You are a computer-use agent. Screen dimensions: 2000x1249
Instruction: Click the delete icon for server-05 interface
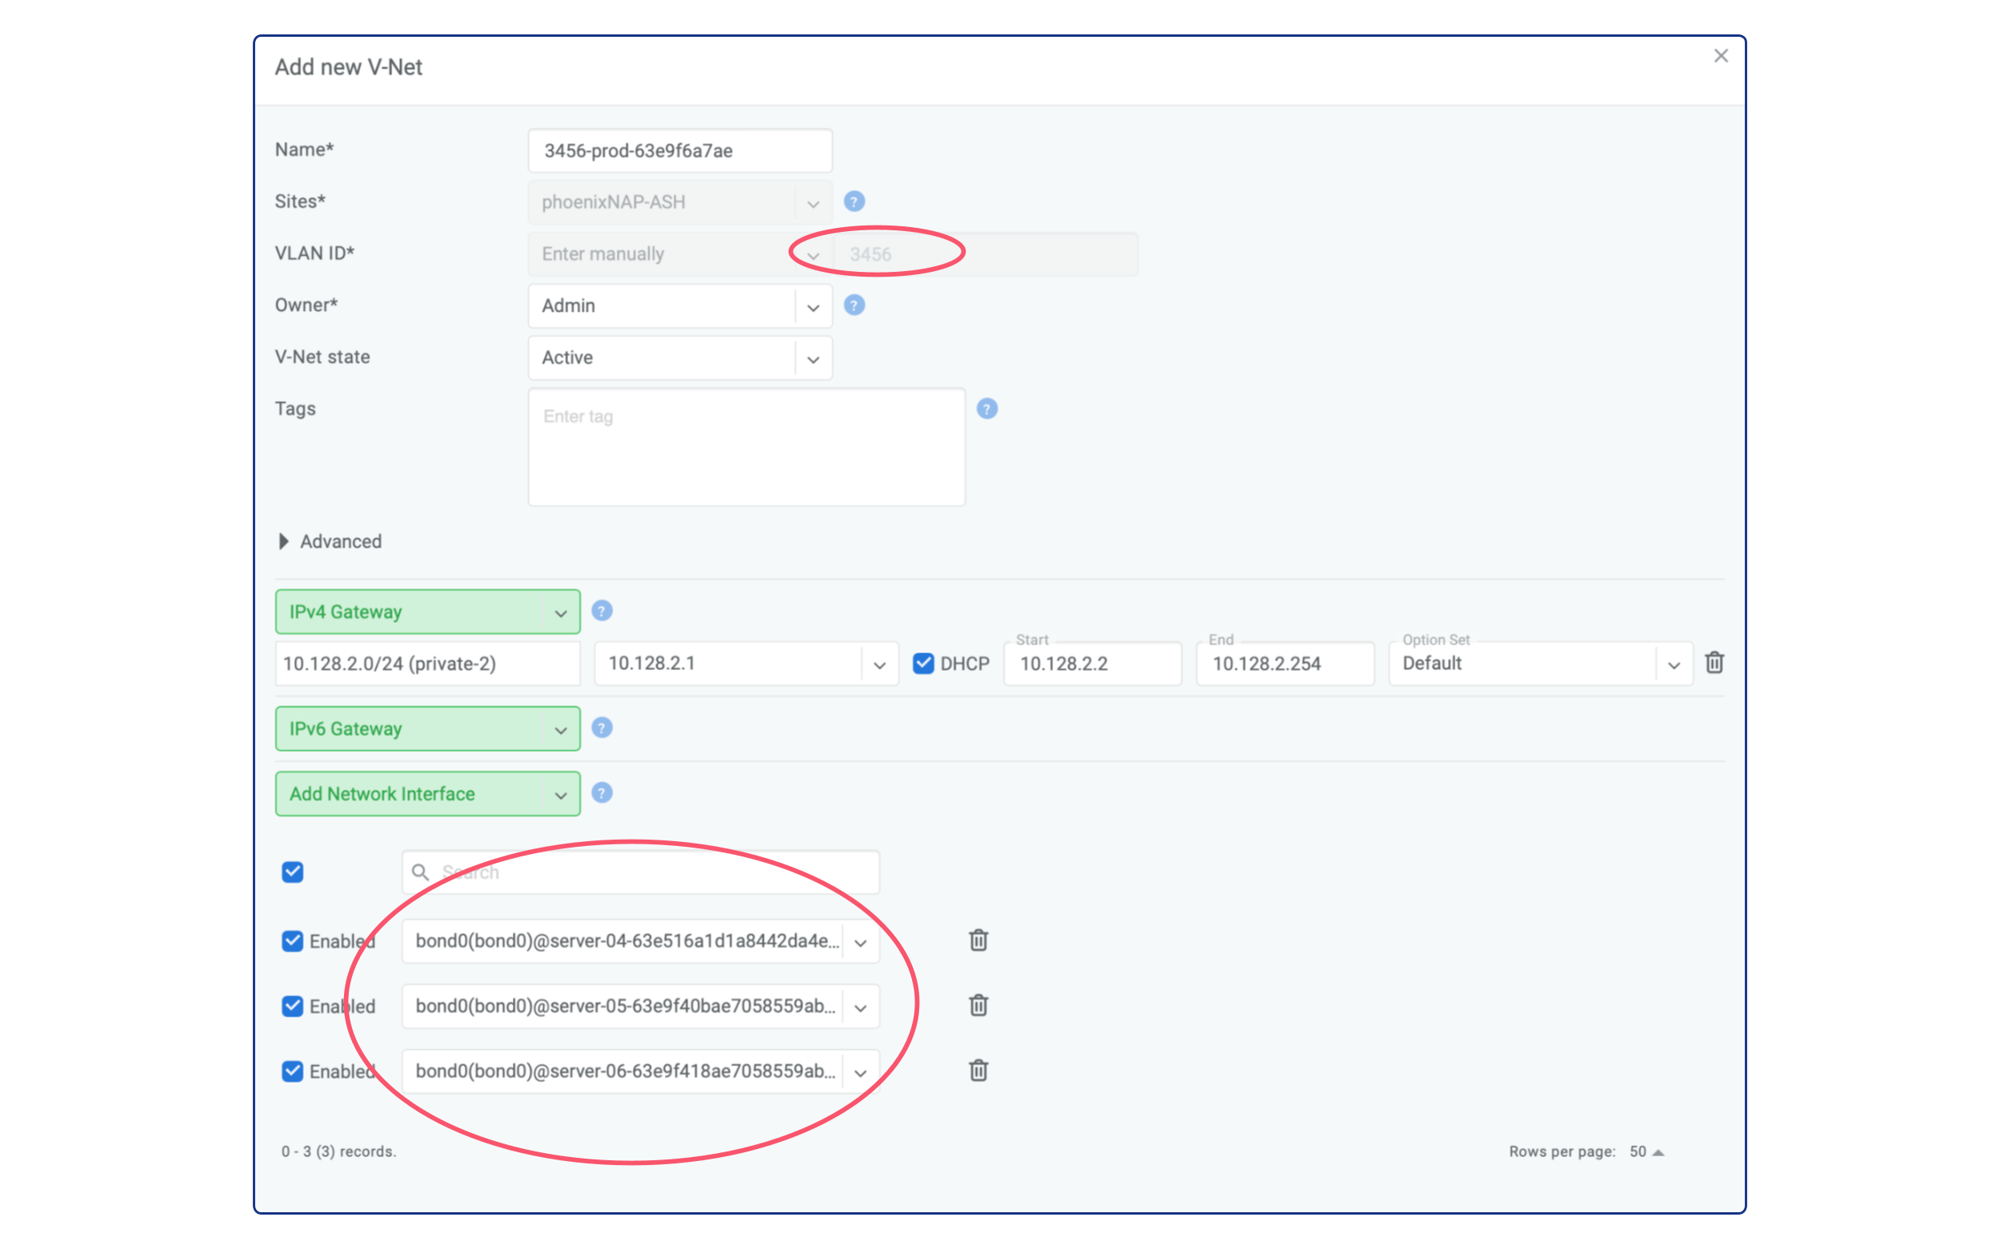pyautogui.click(x=978, y=1006)
